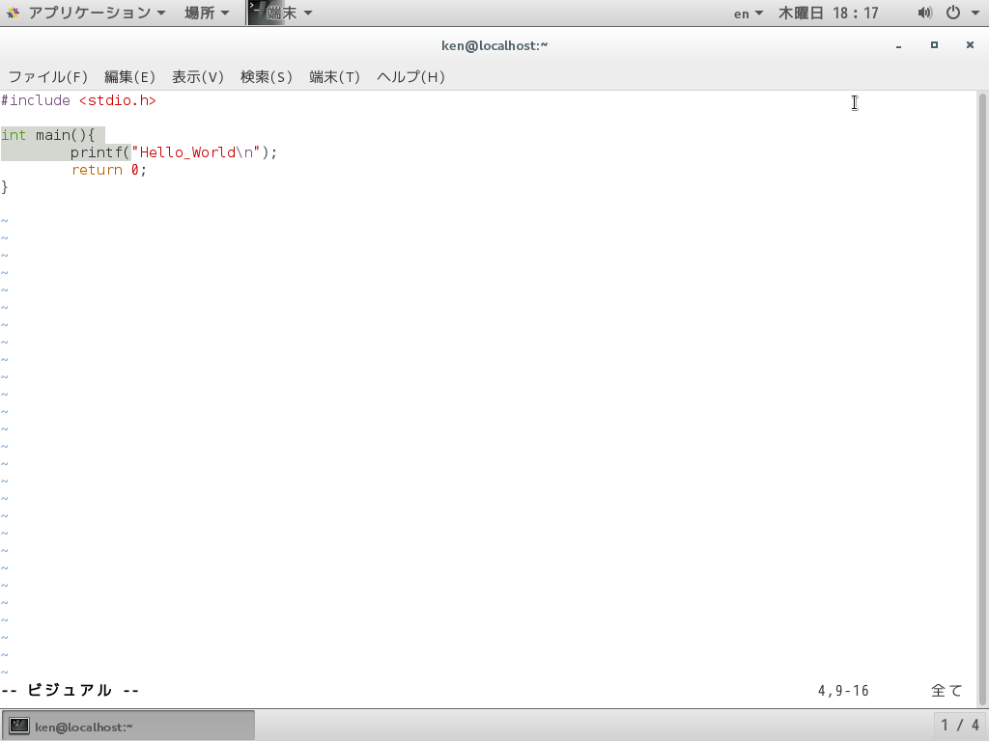Click main(){ in the code
The width and height of the screenshot is (989, 741).
tap(65, 135)
